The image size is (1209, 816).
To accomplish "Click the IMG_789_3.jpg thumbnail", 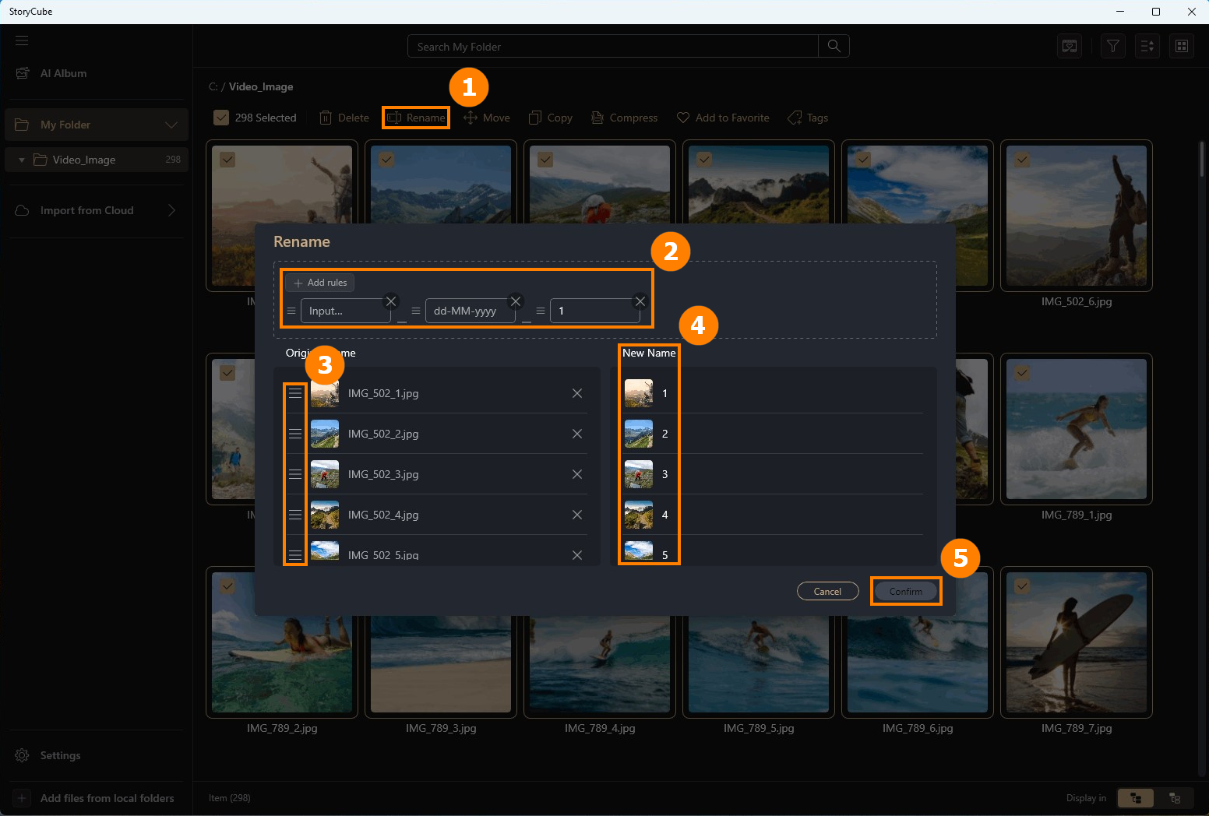I will (x=441, y=663).
